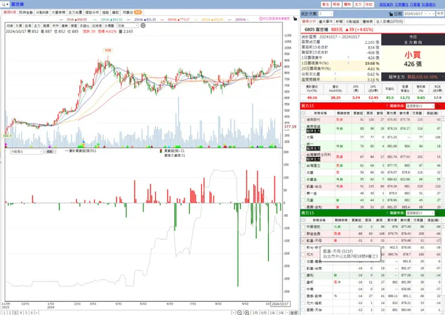The width and height of the screenshot is (445, 315).
Task: Zoom in chart with plus magnifier
Action: coord(247,313)
